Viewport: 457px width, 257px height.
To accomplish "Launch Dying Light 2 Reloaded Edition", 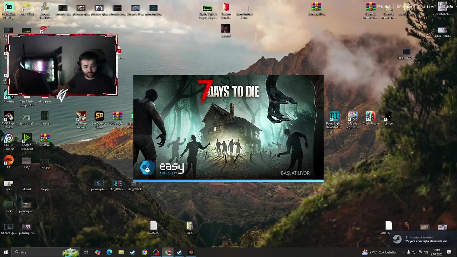I will point(335,120).
